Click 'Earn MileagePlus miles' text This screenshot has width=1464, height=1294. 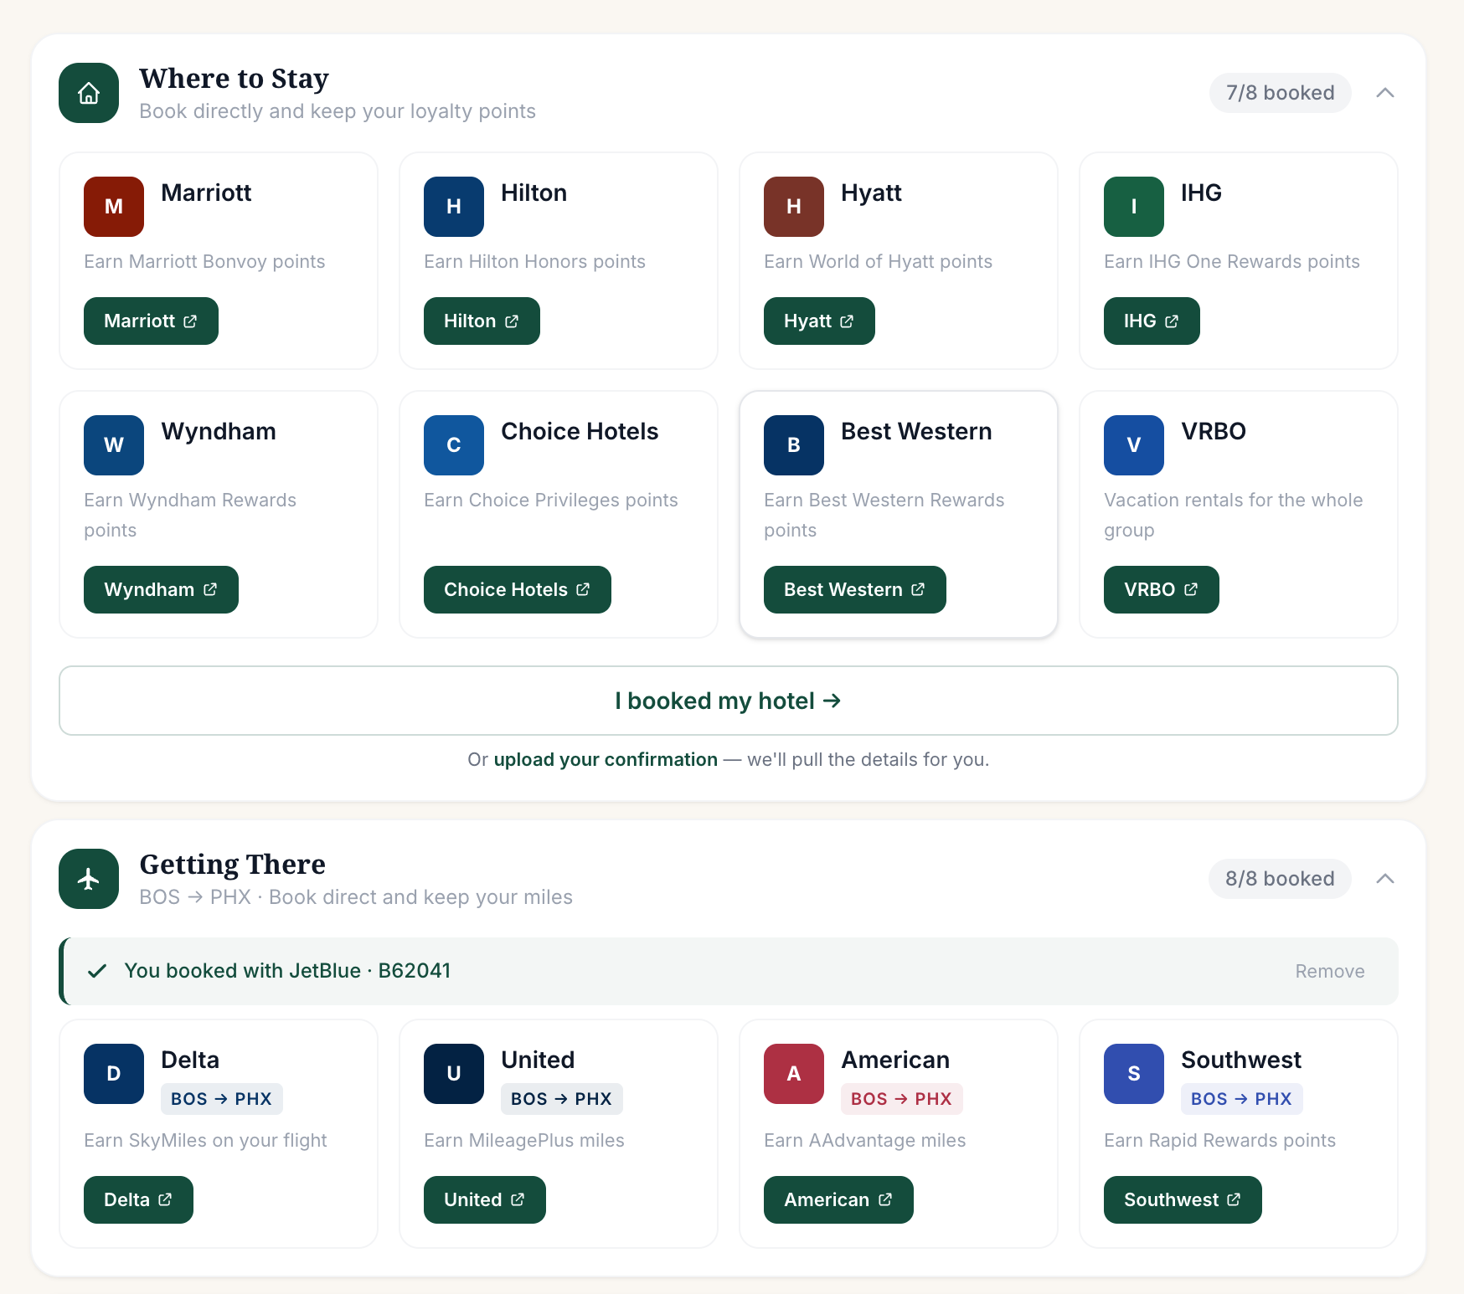point(524,1141)
